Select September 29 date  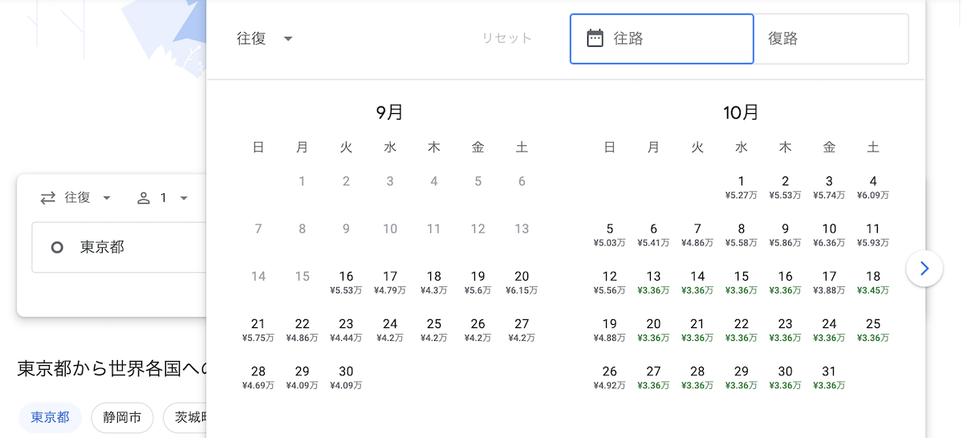point(302,377)
